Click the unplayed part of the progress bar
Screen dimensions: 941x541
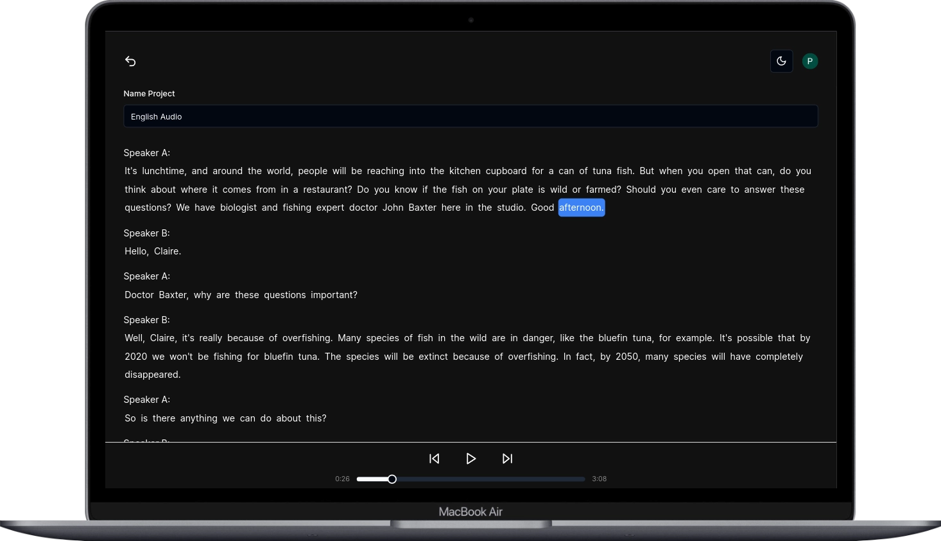click(x=488, y=479)
